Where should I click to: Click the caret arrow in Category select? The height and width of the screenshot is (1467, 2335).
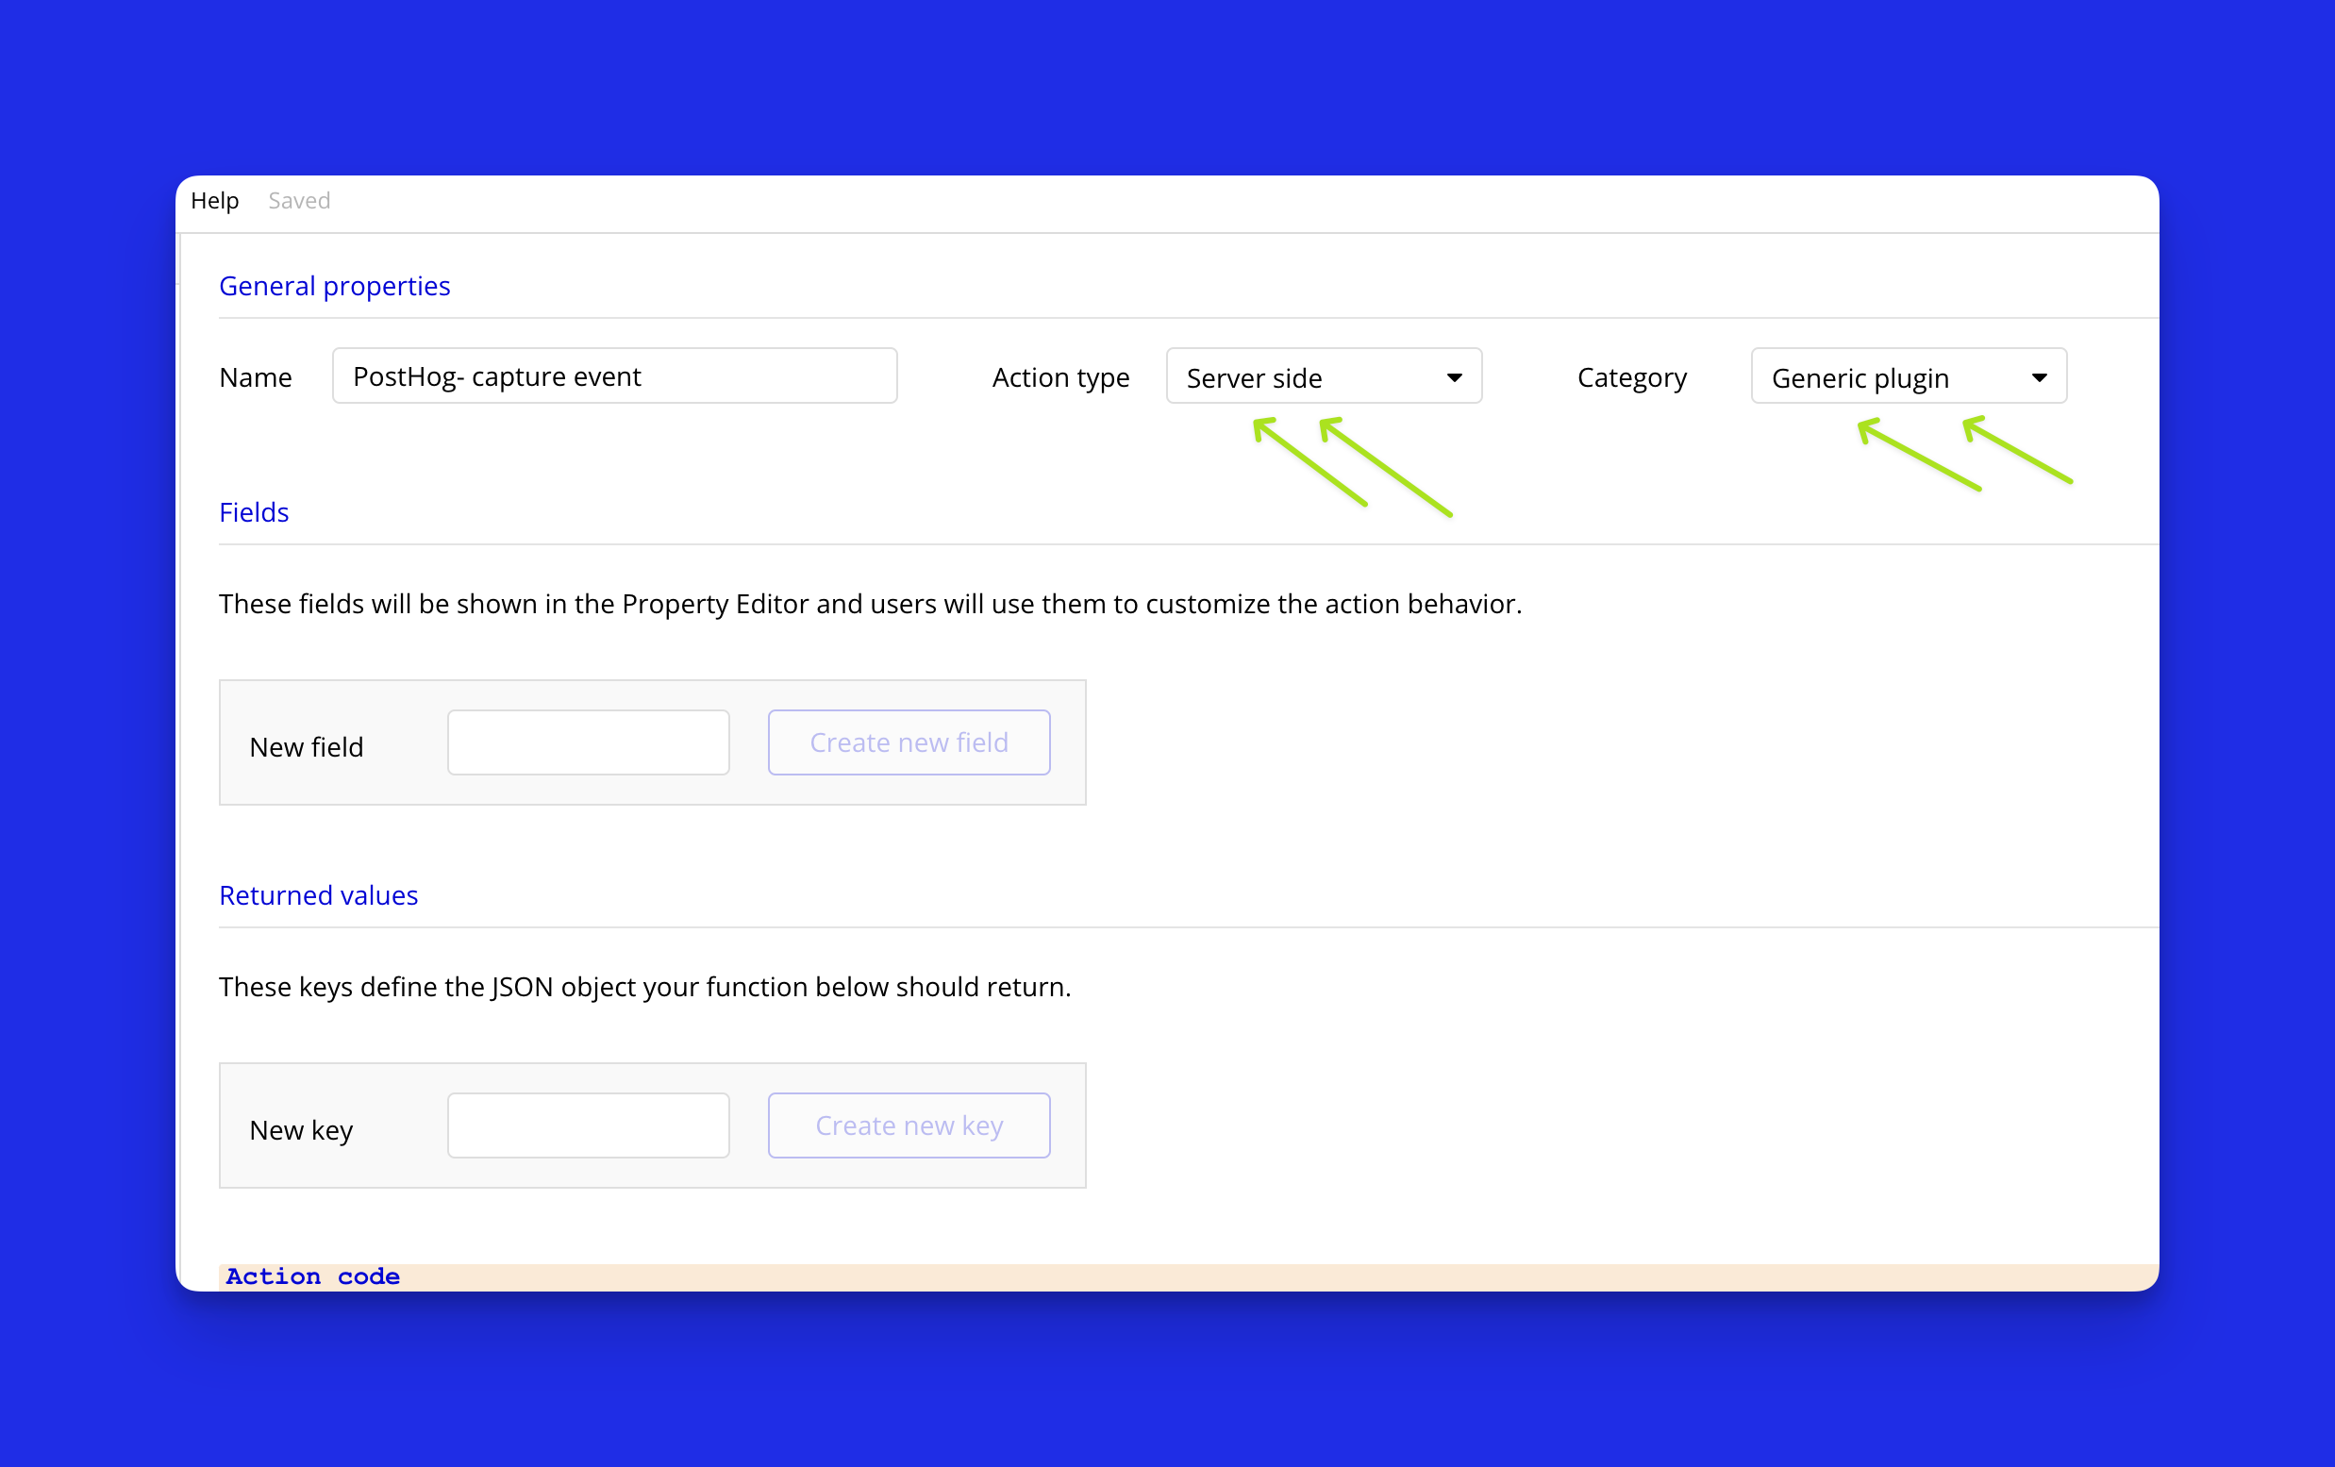[x=2040, y=377]
